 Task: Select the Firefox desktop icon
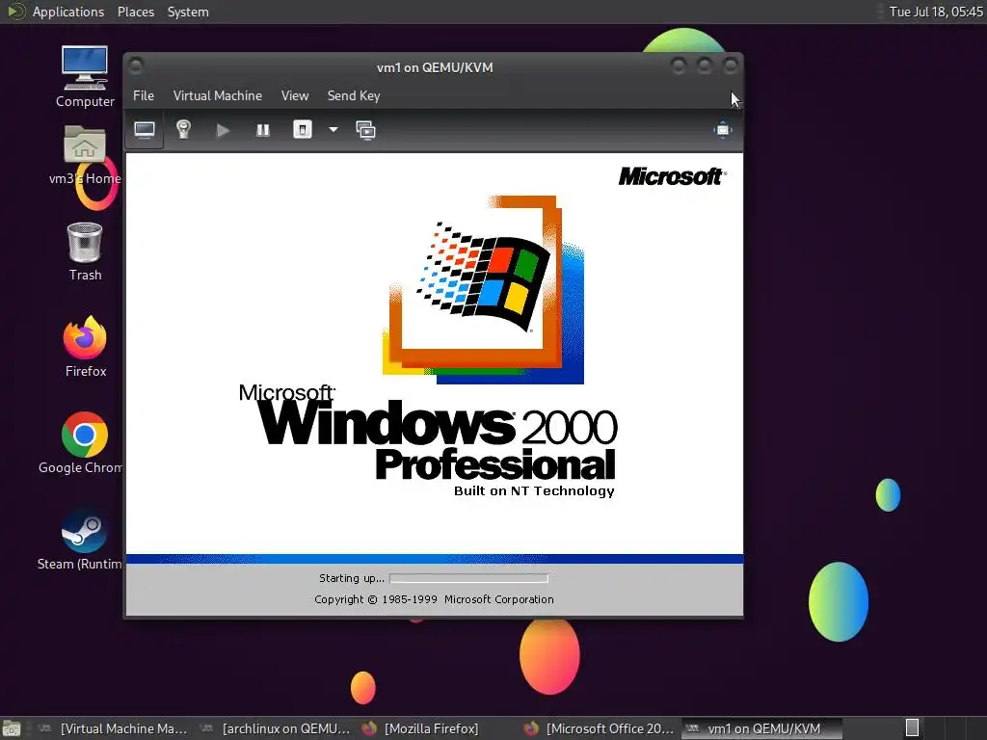point(85,347)
